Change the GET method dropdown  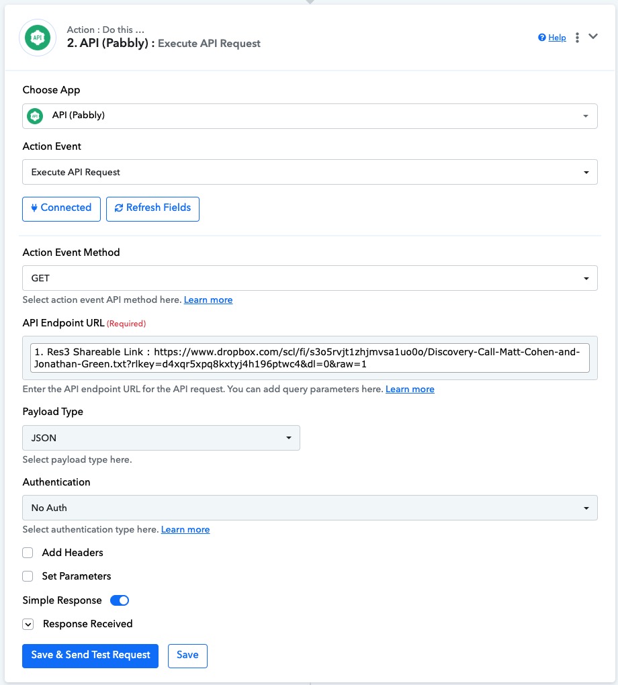point(310,278)
